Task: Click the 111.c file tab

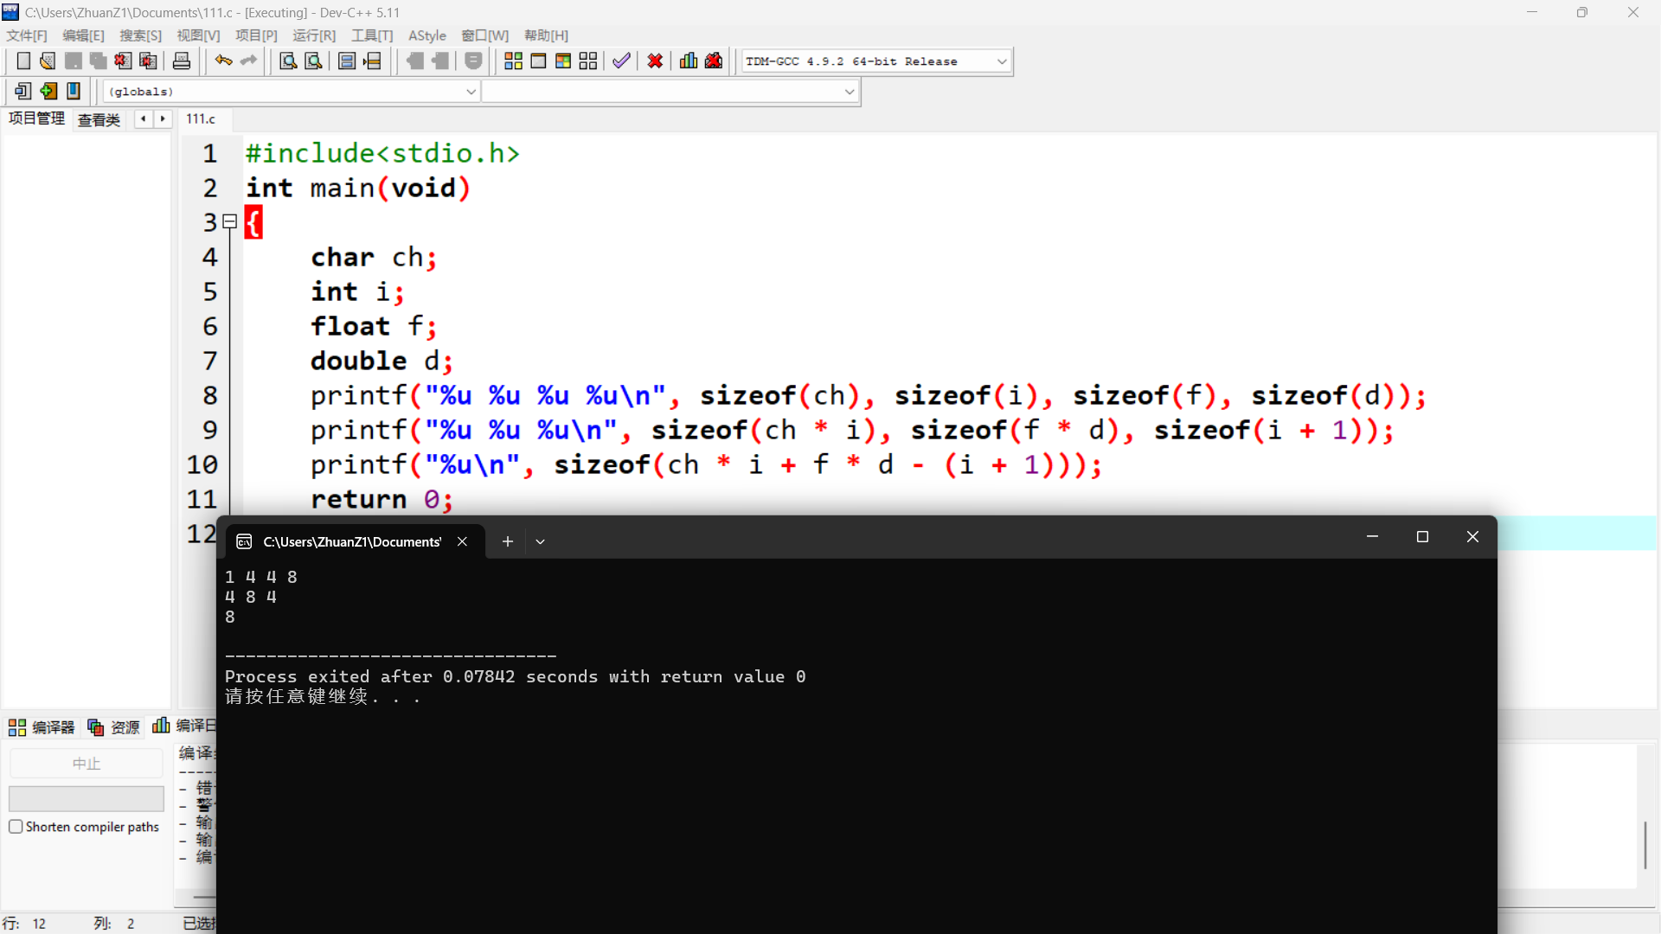Action: [x=201, y=119]
